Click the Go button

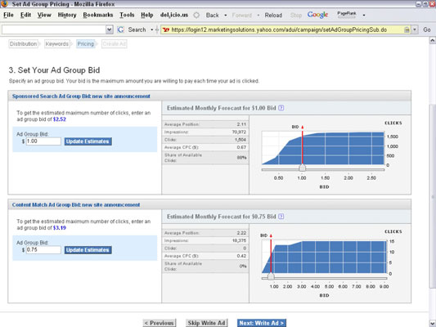pos(427,29)
